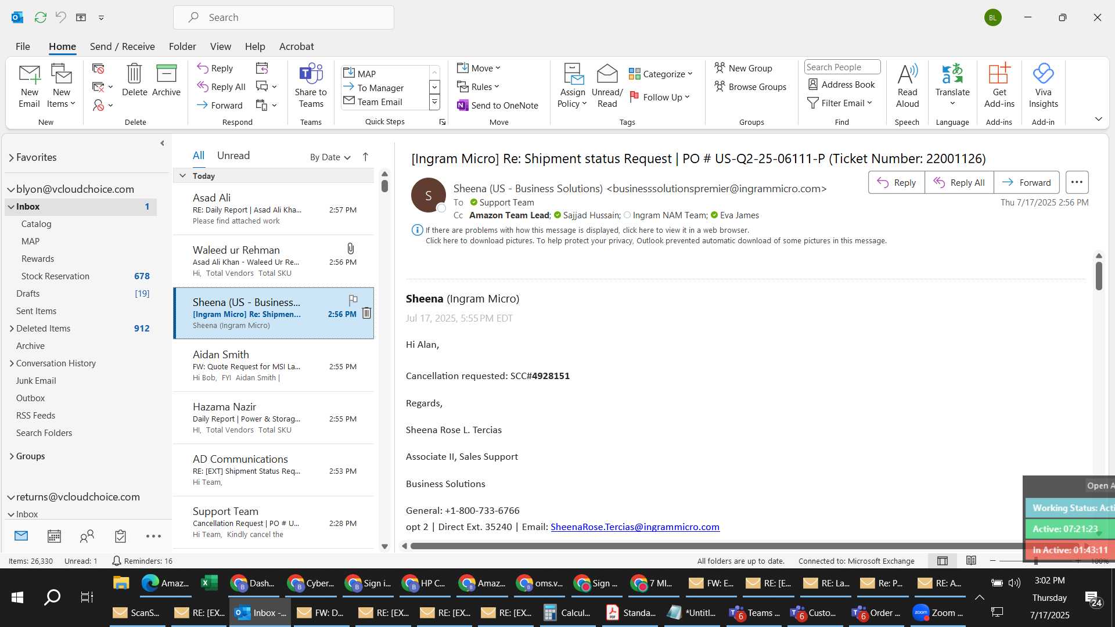Click the Forward button in Respond group
The image size is (1115, 627).
[220, 105]
